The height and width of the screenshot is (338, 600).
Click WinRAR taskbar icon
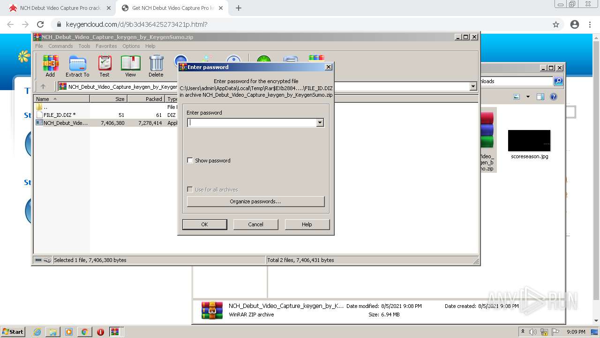(x=115, y=332)
